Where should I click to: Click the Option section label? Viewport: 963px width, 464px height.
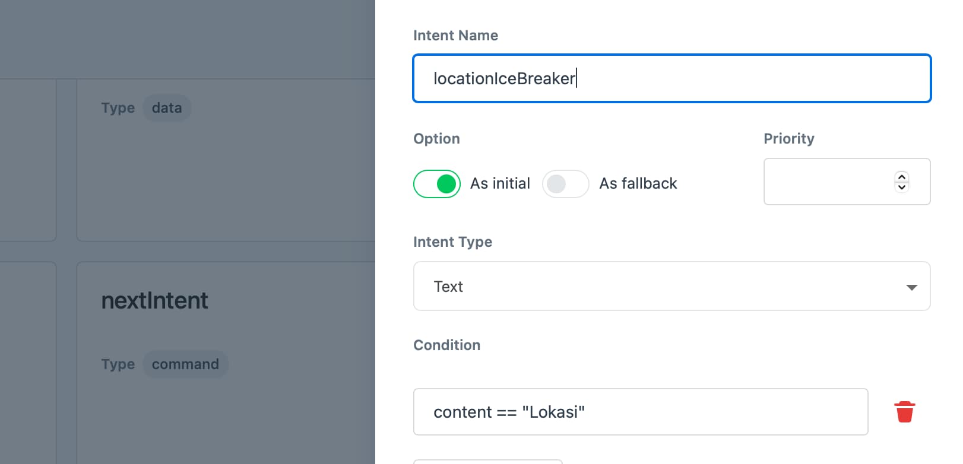436,139
